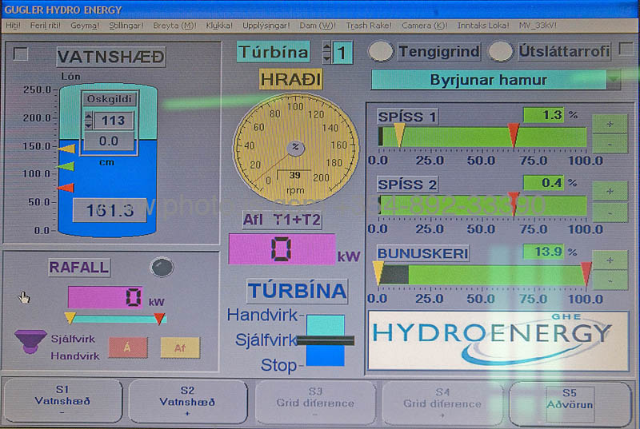
Task: Click the RAFALL slider yellow marker
Action: coord(70,318)
